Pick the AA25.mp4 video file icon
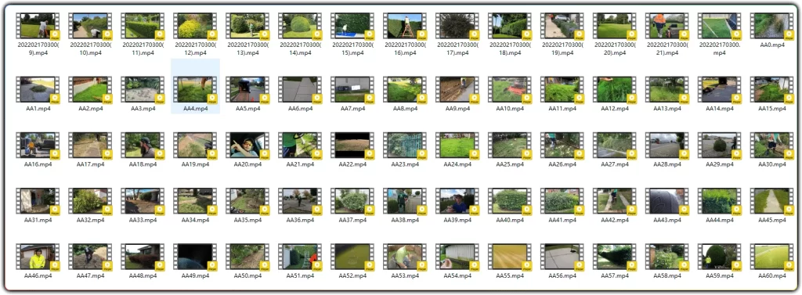802x295 pixels. [510, 146]
